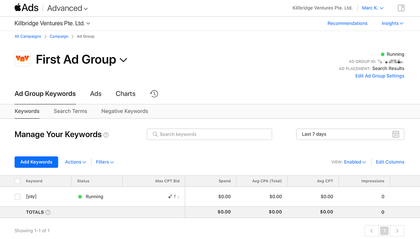The height and width of the screenshot is (239, 420).
Task: Toggle the select-all keywords checkbox
Action: pyautogui.click(x=17, y=181)
